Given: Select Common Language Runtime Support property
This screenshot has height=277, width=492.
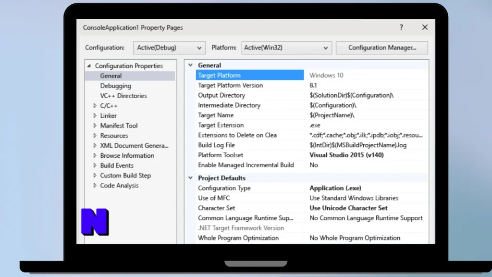Looking at the screenshot, I should pyautogui.click(x=246, y=218).
